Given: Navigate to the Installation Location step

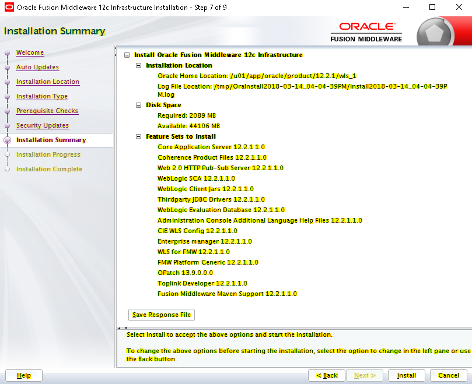Looking at the screenshot, I should [x=48, y=82].
